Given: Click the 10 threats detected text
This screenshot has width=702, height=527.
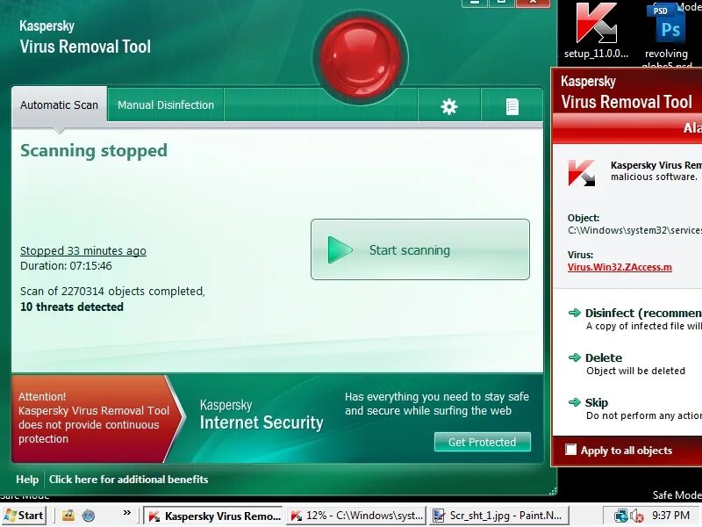Looking at the screenshot, I should tap(72, 307).
